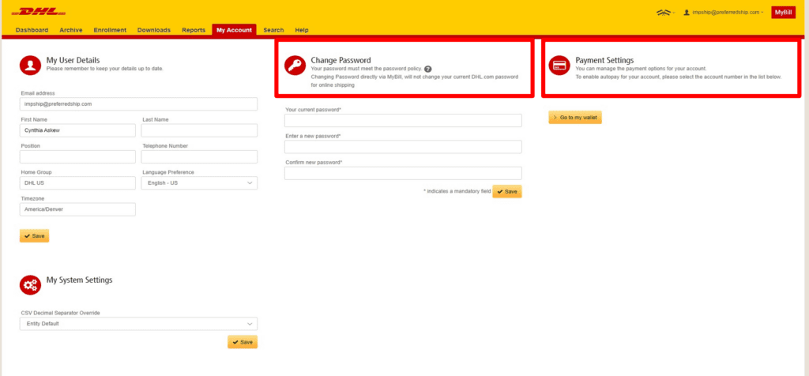Save the system settings
This screenshot has width=809, height=376.
[x=243, y=342]
